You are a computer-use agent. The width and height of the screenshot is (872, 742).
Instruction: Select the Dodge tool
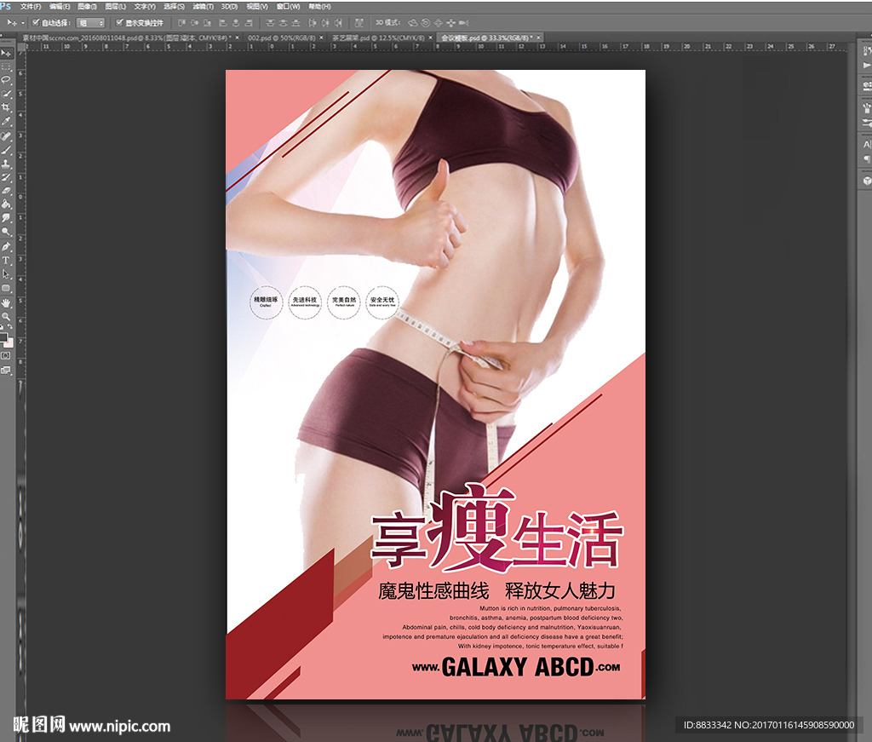click(6, 231)
